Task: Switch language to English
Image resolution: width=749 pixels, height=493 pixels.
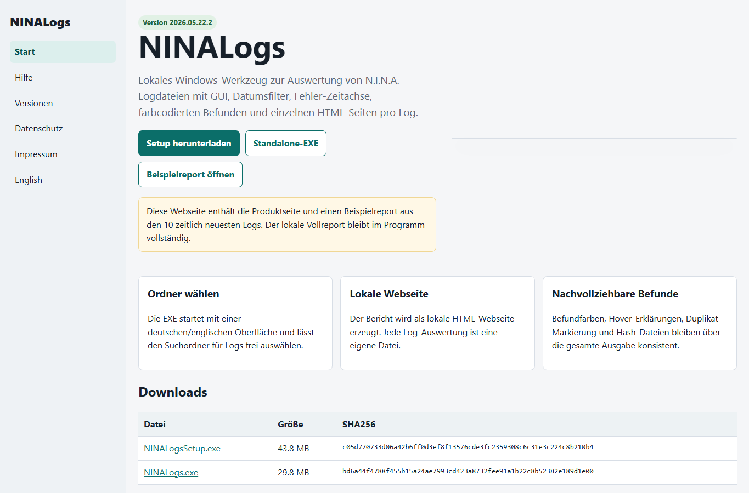Action: [63, 180]
